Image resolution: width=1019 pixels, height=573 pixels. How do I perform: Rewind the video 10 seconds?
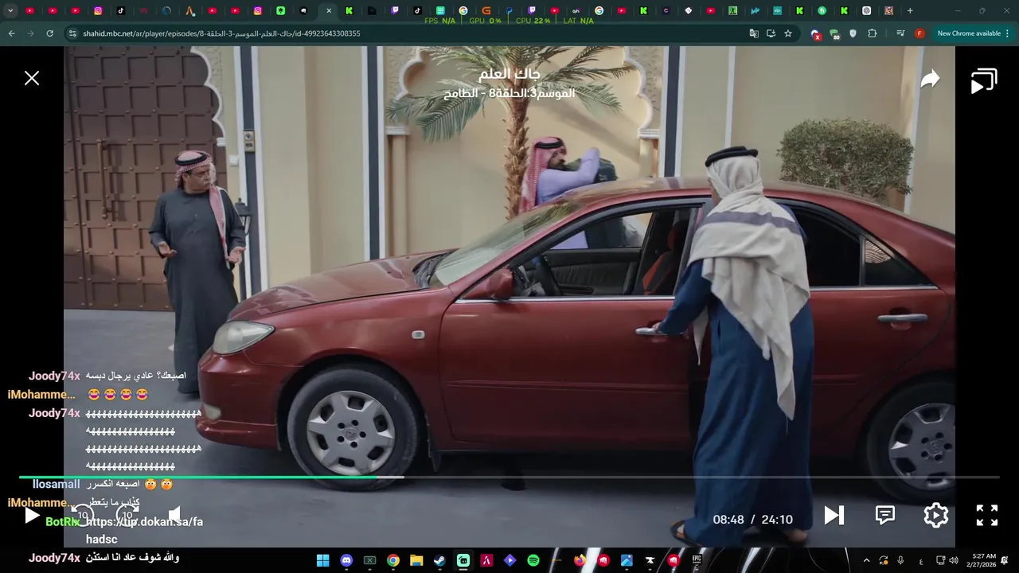pos(83,515)
